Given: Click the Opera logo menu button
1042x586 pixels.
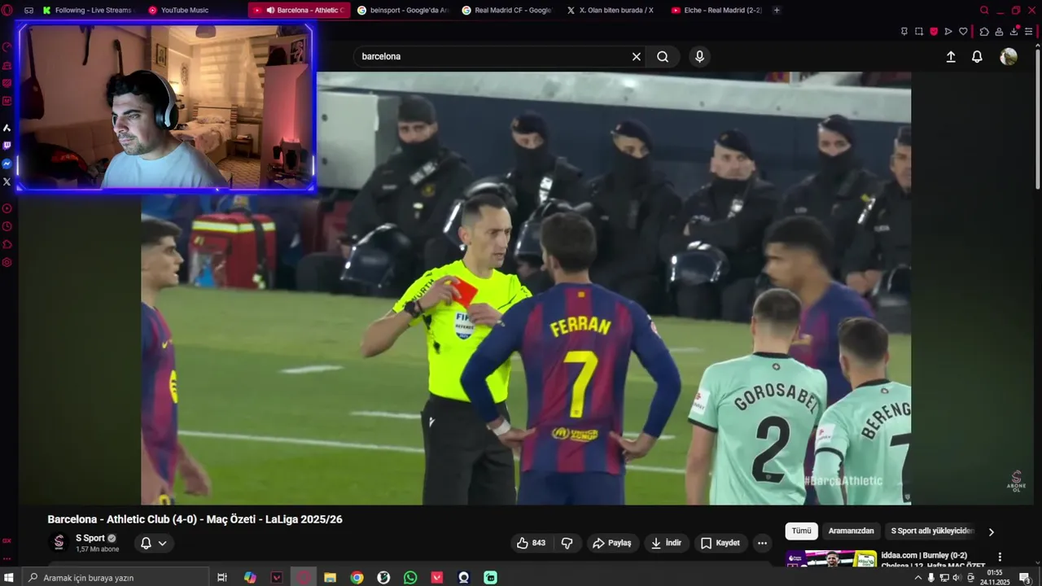Looking at the screenshot, I should [7, 11].
